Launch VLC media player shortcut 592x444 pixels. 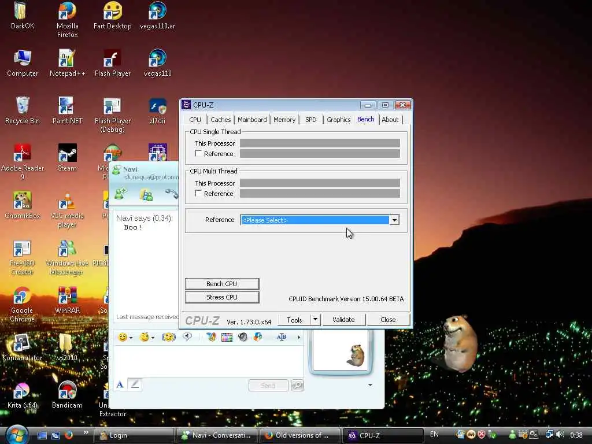click(x=67, y=210)
